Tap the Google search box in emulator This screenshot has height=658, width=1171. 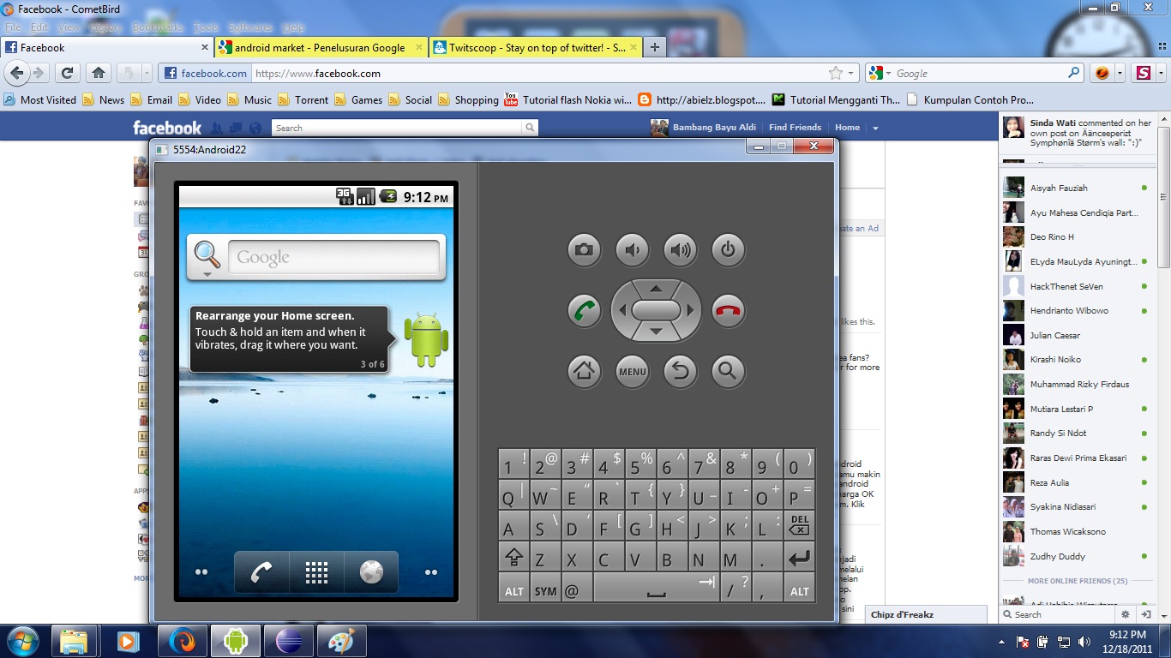pos(333,257)
